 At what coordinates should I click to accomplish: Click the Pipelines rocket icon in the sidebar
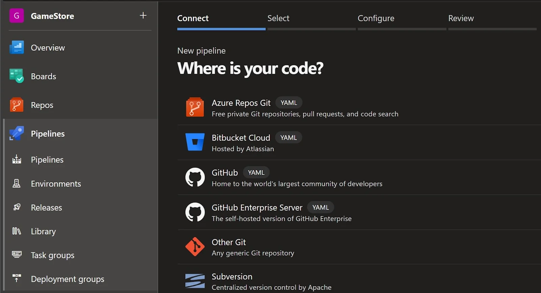pyautogui.click(x=17, y=133)
